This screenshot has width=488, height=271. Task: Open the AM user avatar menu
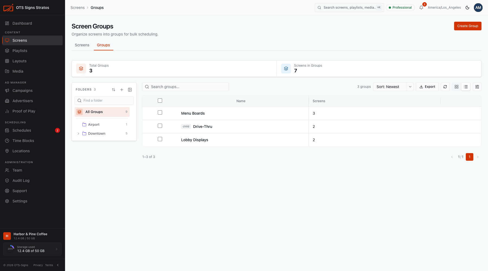[478, 8]
